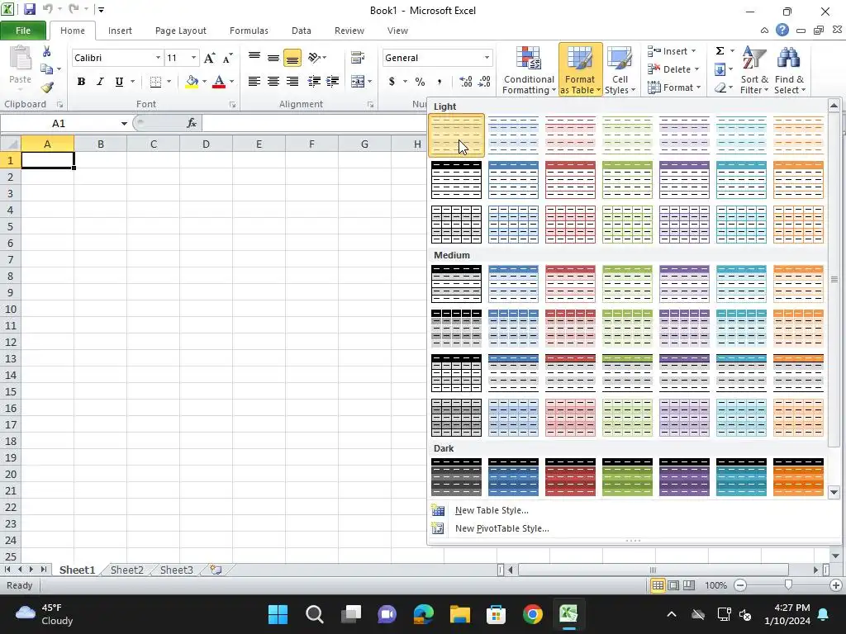Switch to Page Break Preview icon
Screen dimensions: 846x634
pos(689,585)
